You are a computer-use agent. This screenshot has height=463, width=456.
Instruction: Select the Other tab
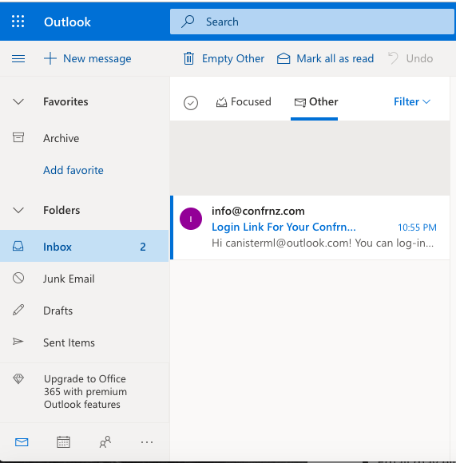pos(316,101)
